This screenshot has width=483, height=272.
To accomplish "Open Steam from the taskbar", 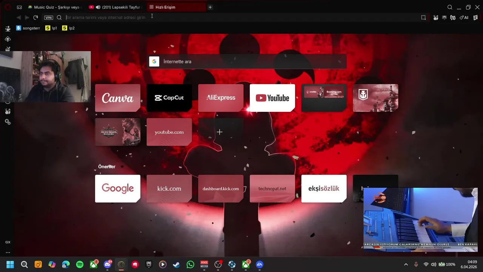I will [177, 264].
